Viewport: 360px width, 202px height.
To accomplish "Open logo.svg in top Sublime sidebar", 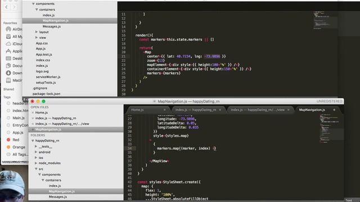I will [42, 71].
